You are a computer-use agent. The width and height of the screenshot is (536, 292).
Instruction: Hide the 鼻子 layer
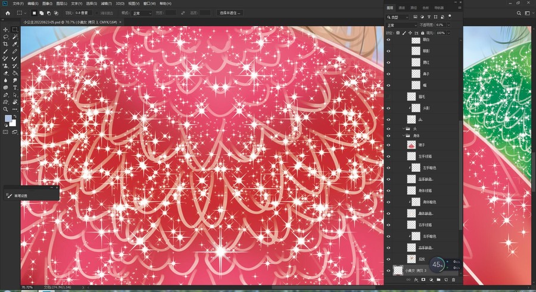388,74
